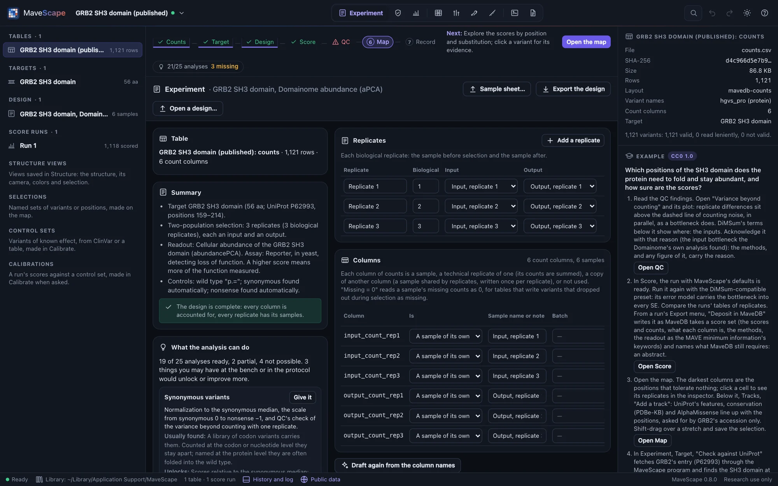Click the sample name field for input_count_rep2
The height and width of the screenshot is (486, 778).
[517, 356]
